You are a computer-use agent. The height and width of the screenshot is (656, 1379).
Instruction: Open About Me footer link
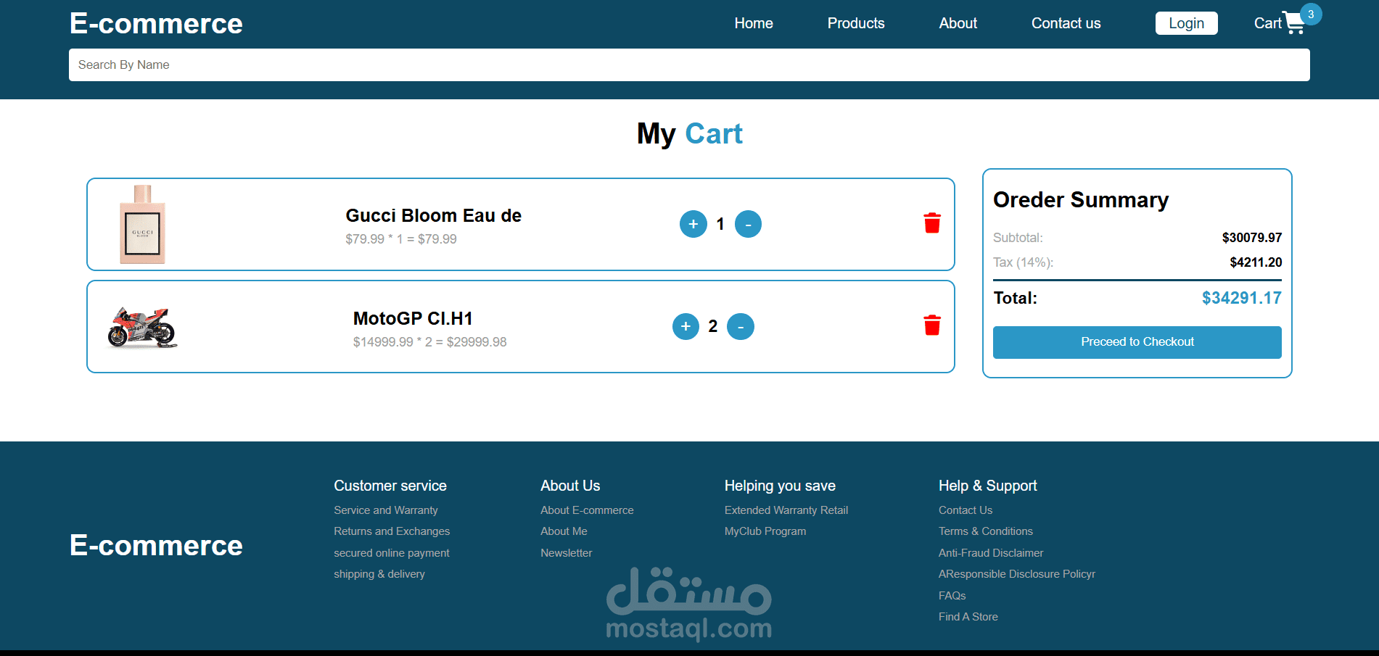click(x=564, y=531)
